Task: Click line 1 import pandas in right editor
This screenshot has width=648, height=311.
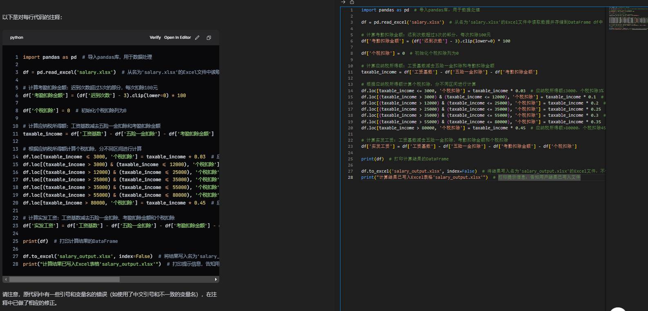Action: tap(421, 10)
